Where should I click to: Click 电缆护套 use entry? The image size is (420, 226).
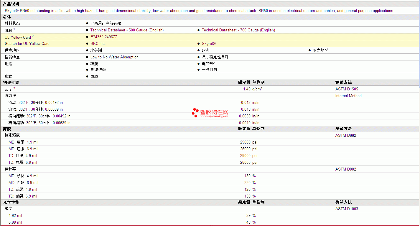tap(98, 70)
